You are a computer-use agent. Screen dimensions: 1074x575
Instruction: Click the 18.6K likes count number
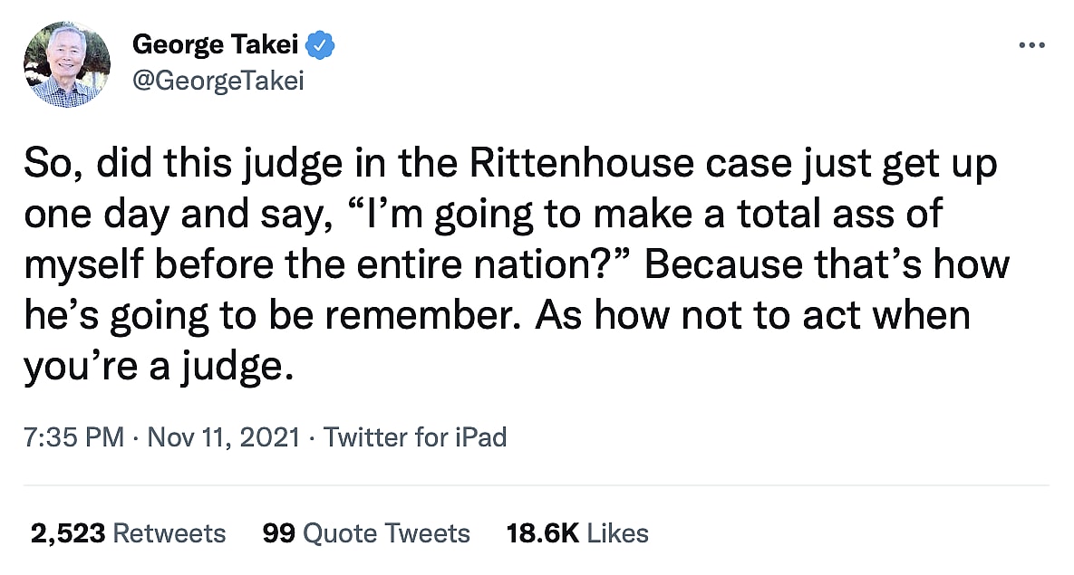pyautogui.click(x=542, y=533)
